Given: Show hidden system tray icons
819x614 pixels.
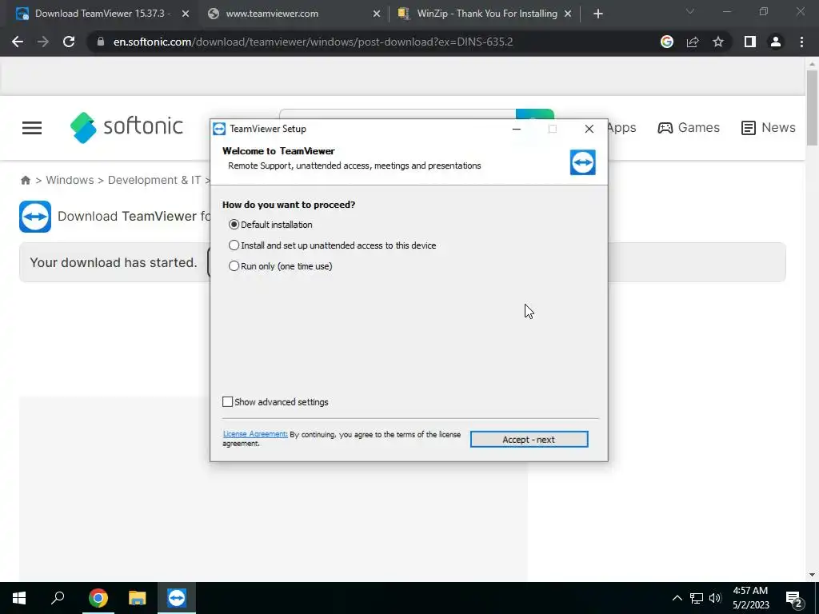Looking at the screenshot, I should [677, 598].
